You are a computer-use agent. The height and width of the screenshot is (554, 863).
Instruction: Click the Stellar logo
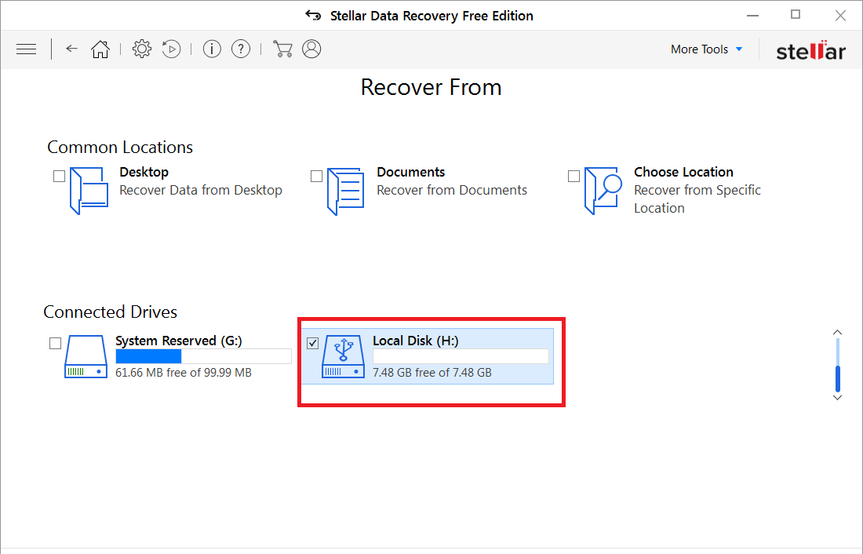click(810, 50)
